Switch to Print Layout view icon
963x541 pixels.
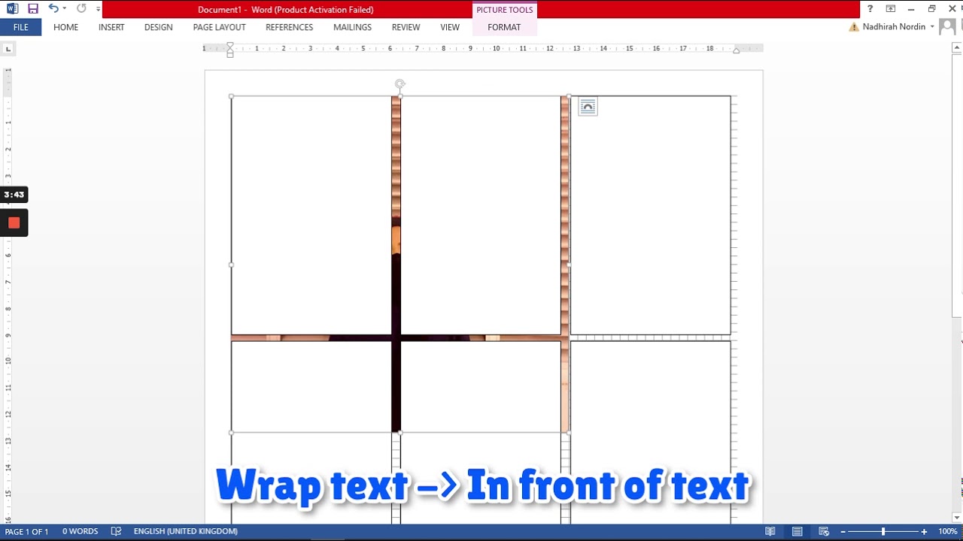point(797,531)
